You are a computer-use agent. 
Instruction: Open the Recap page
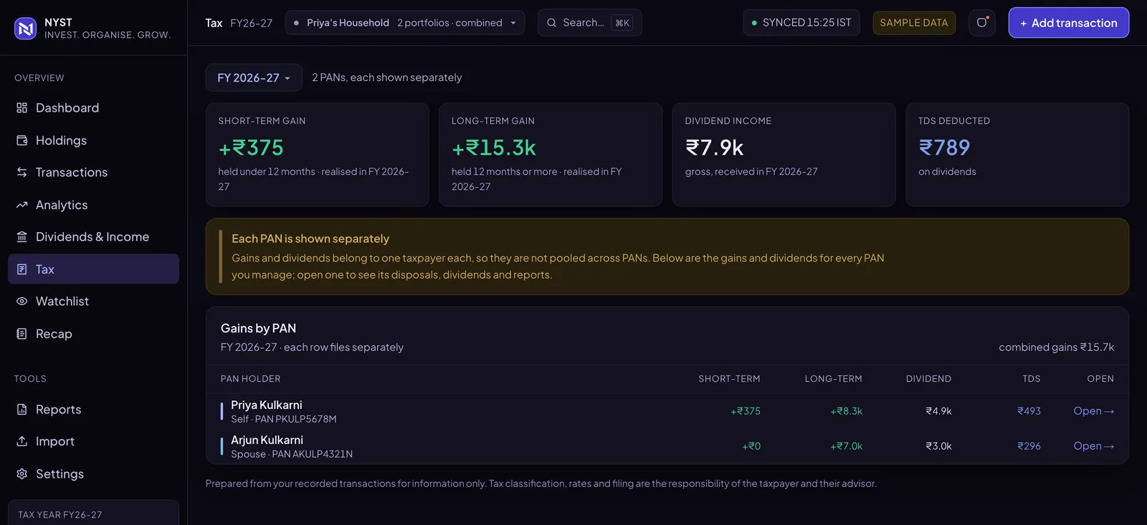pyautogui.click(x=93, y=334)
